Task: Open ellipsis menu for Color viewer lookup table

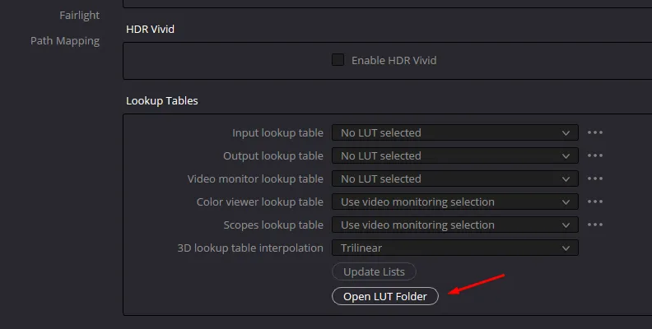Action: (x=595, y=202)
